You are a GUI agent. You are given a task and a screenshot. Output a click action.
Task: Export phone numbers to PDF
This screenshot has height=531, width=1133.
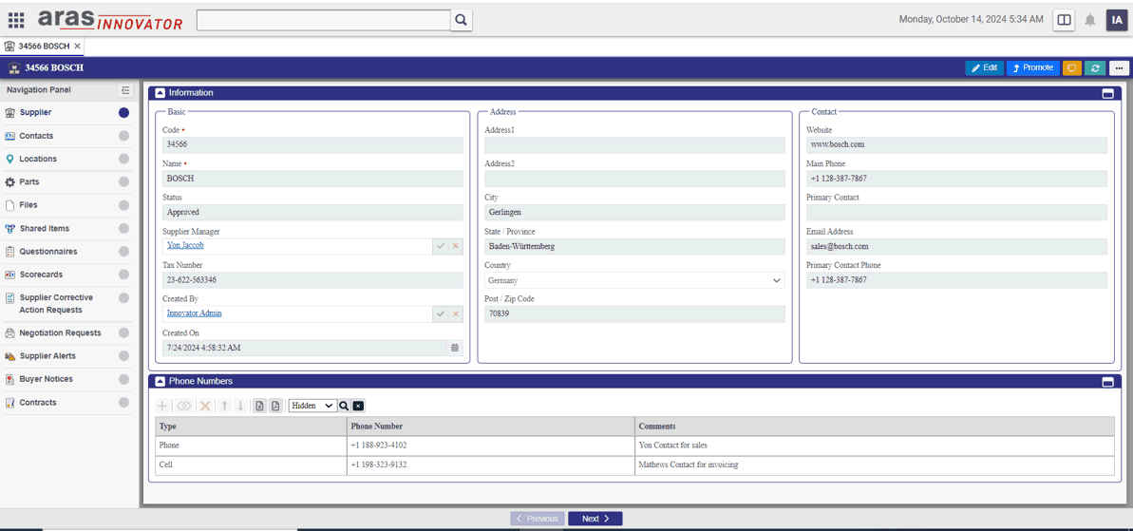(275, 406)
